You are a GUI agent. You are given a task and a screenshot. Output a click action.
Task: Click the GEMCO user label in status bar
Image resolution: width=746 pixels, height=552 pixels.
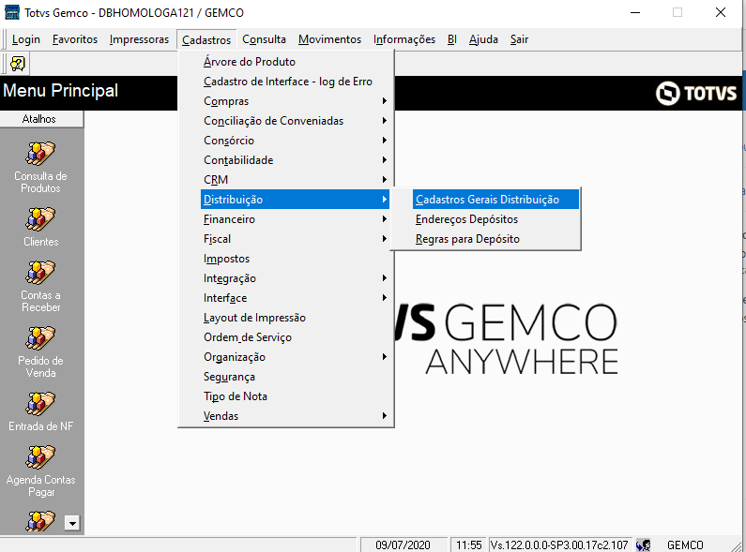point(685,545)
